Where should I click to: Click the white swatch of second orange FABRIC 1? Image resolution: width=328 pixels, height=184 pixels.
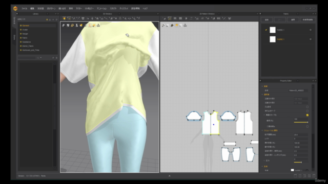coord(273,39)
